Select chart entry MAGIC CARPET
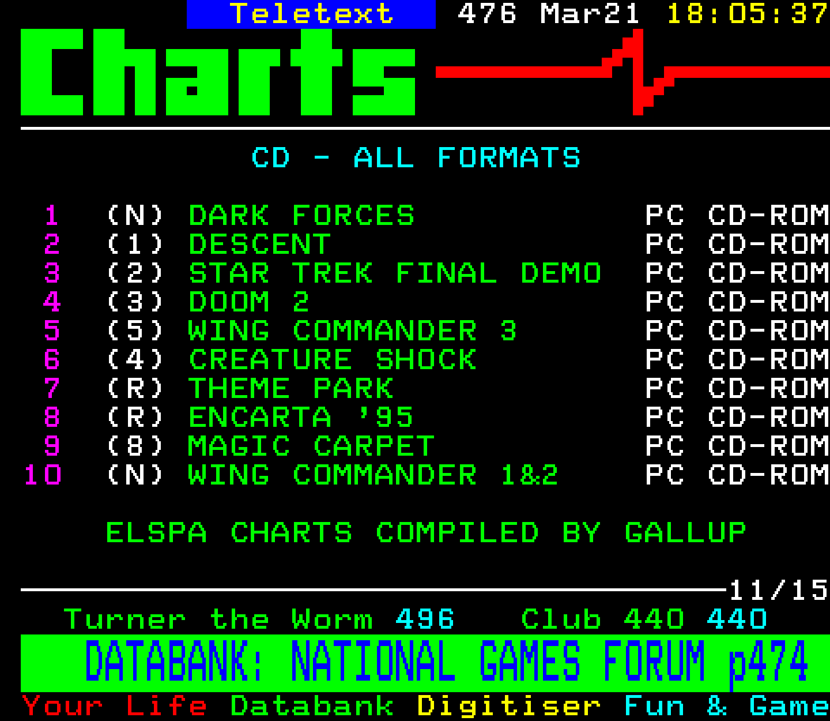 [311, 446]
